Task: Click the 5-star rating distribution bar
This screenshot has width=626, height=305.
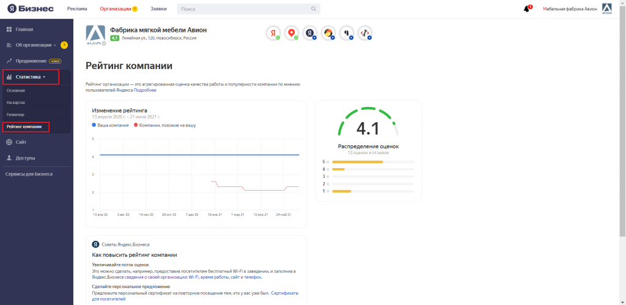Action: tap(372, 162)
